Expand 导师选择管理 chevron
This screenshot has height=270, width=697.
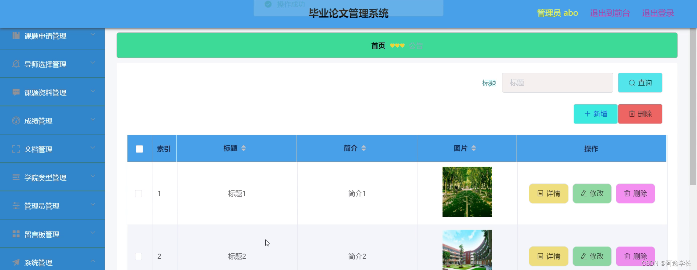point(93,63)
